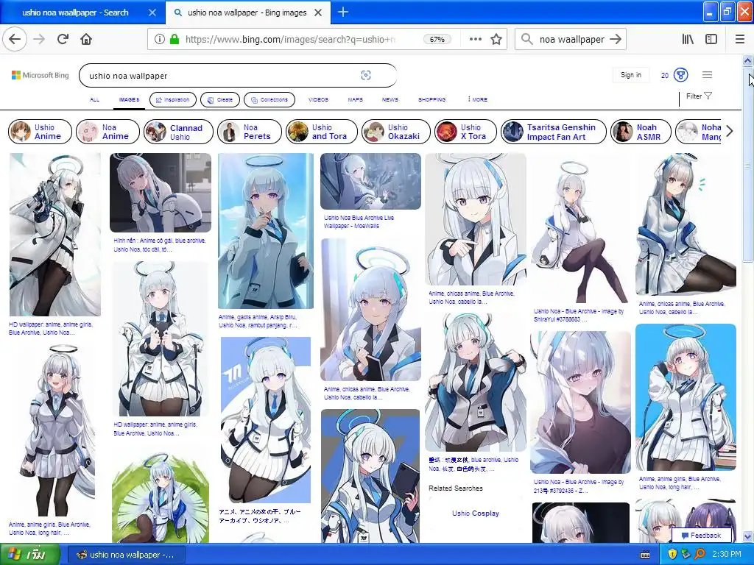Viewport: 754px width, 565px height.
Task: Open the Create pill button
Action: coord(220,99)
